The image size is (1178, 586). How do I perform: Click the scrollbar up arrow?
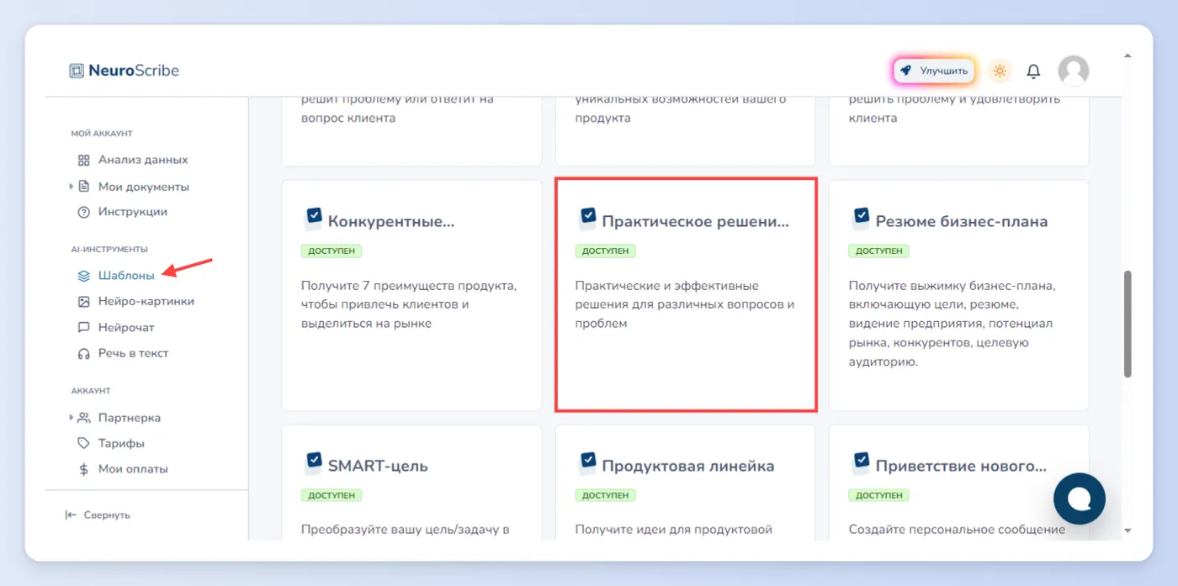click(1128, 55)
